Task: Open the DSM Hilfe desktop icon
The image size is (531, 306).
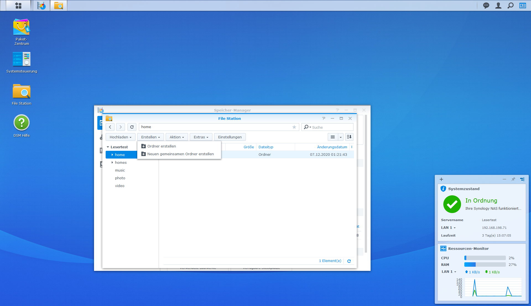Action: 21,123
